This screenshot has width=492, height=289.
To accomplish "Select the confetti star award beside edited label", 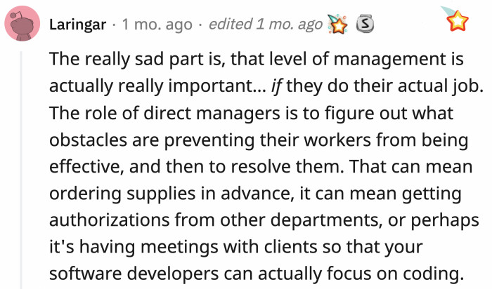I will [337, 24].
